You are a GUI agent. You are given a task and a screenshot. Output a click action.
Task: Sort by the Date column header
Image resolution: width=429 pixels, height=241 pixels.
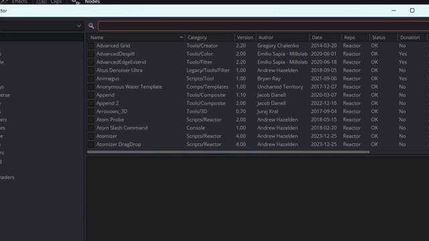(317, 37)
